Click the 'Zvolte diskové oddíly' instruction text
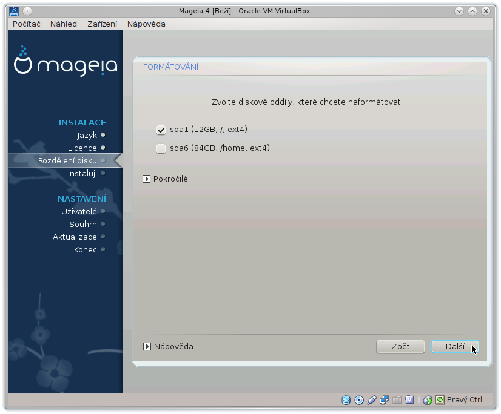The height and width of the screenshot is (414, 501). point(306,102)
